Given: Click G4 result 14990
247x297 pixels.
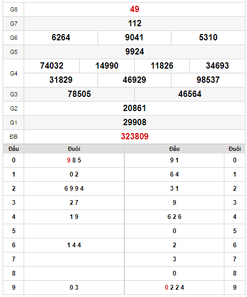Looking at the screenshot, I should click(107, 65).
